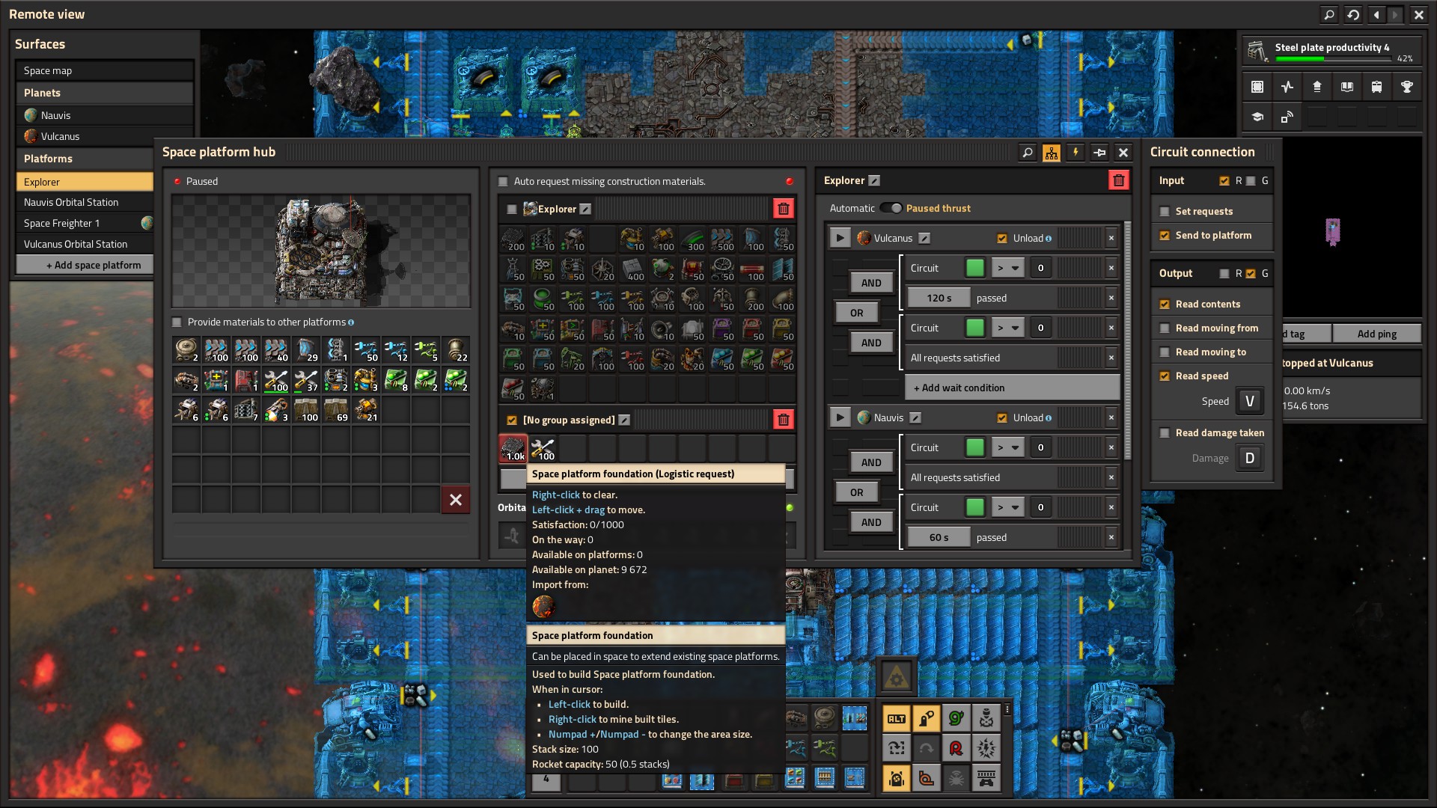Screen dimensions: 1437x808
Task: Open the bonuses up-arrow icon
Action: pos(1317,87)
